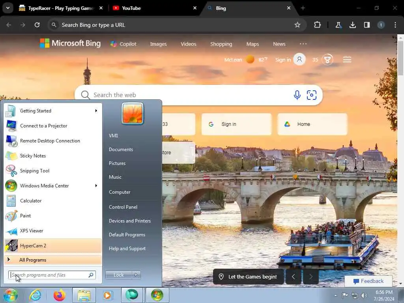Open the tab search dropdown chevron
Image resolution: width=404 pixels, height=303 pixels.
click(x=8, y=8)
